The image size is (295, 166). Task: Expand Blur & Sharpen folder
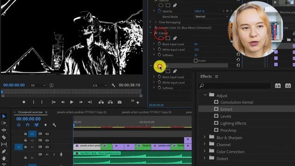point(205,137)
